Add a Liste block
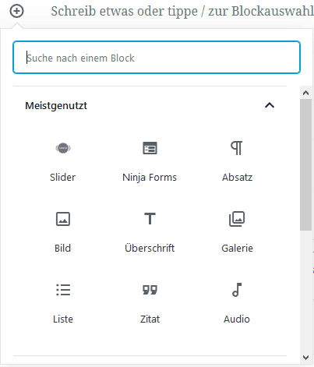 (63, 303)
